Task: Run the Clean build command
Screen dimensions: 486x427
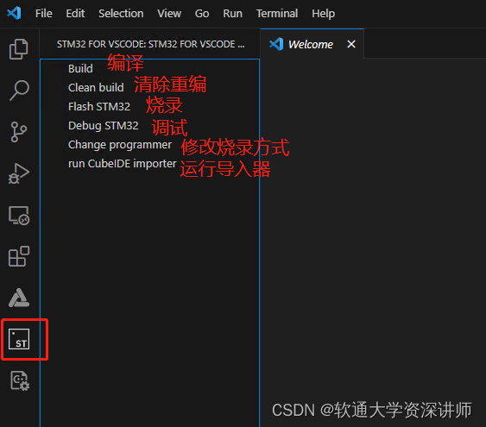Action: coord(96,87)
